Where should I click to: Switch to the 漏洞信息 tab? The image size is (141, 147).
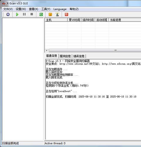(65, 56)
